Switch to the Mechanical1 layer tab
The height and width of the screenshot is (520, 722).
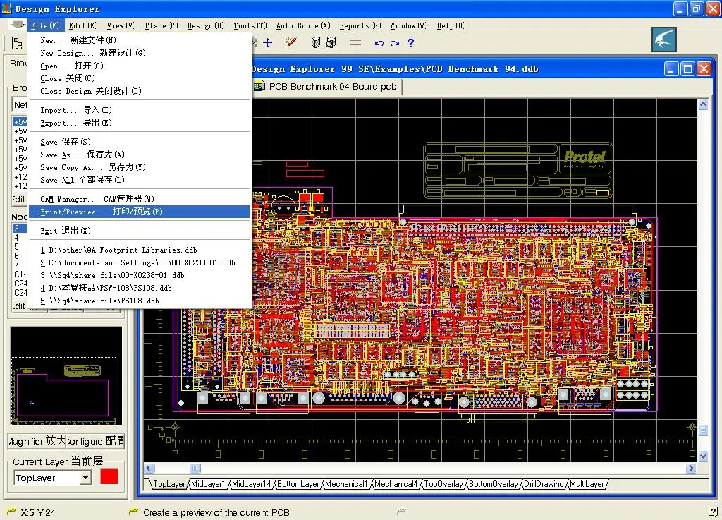[346, 484]
